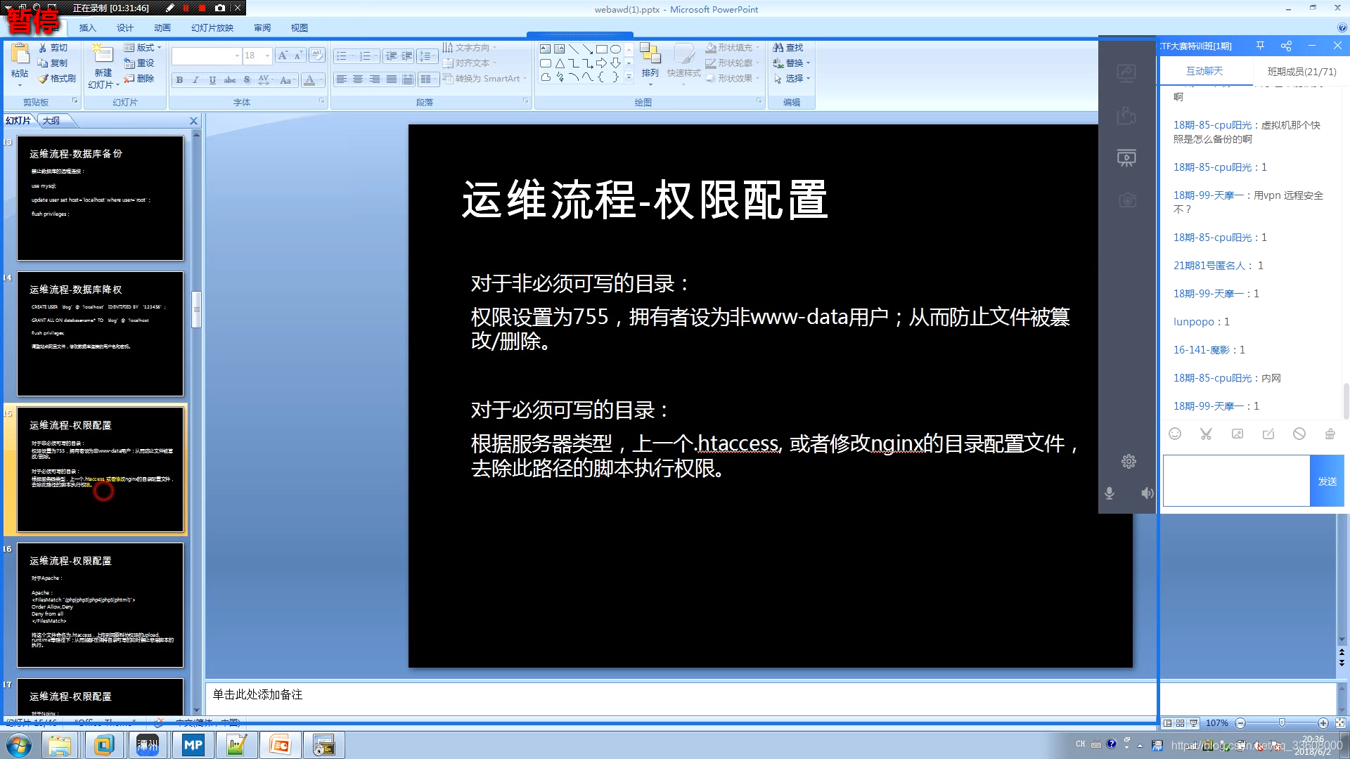Click the Format Painter (格式刷) button

click(x=56, y=79)
